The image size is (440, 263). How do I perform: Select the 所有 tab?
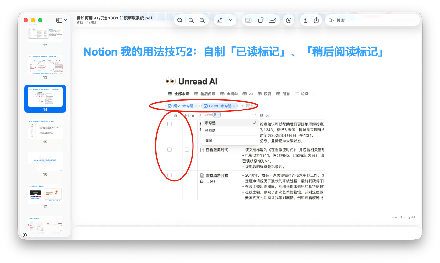coord(283,94)
